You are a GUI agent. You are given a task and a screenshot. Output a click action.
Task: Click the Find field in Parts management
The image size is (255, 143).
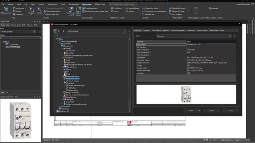pyautogui.click(x=92, y=35)
